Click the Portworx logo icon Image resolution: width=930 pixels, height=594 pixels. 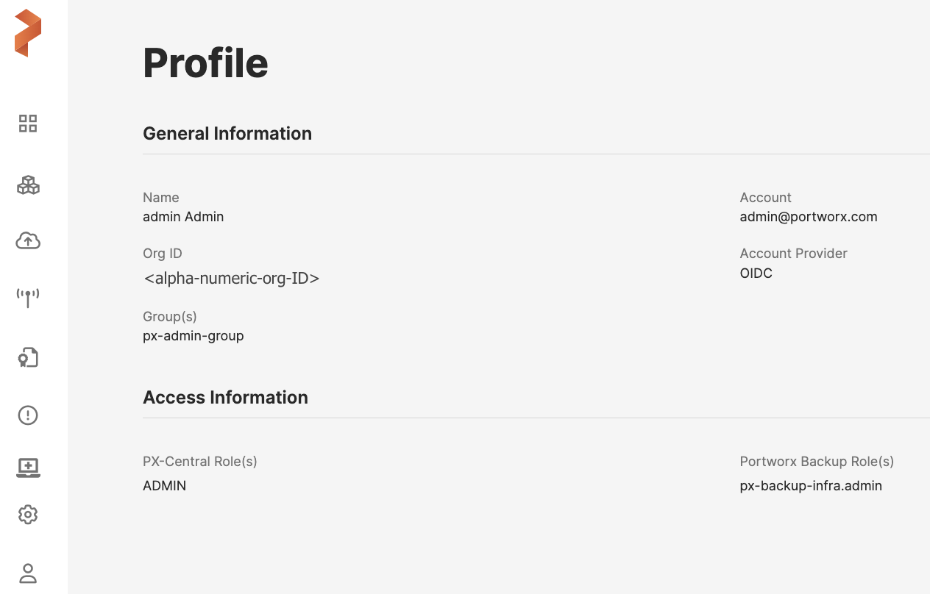(x=28, y=33)
